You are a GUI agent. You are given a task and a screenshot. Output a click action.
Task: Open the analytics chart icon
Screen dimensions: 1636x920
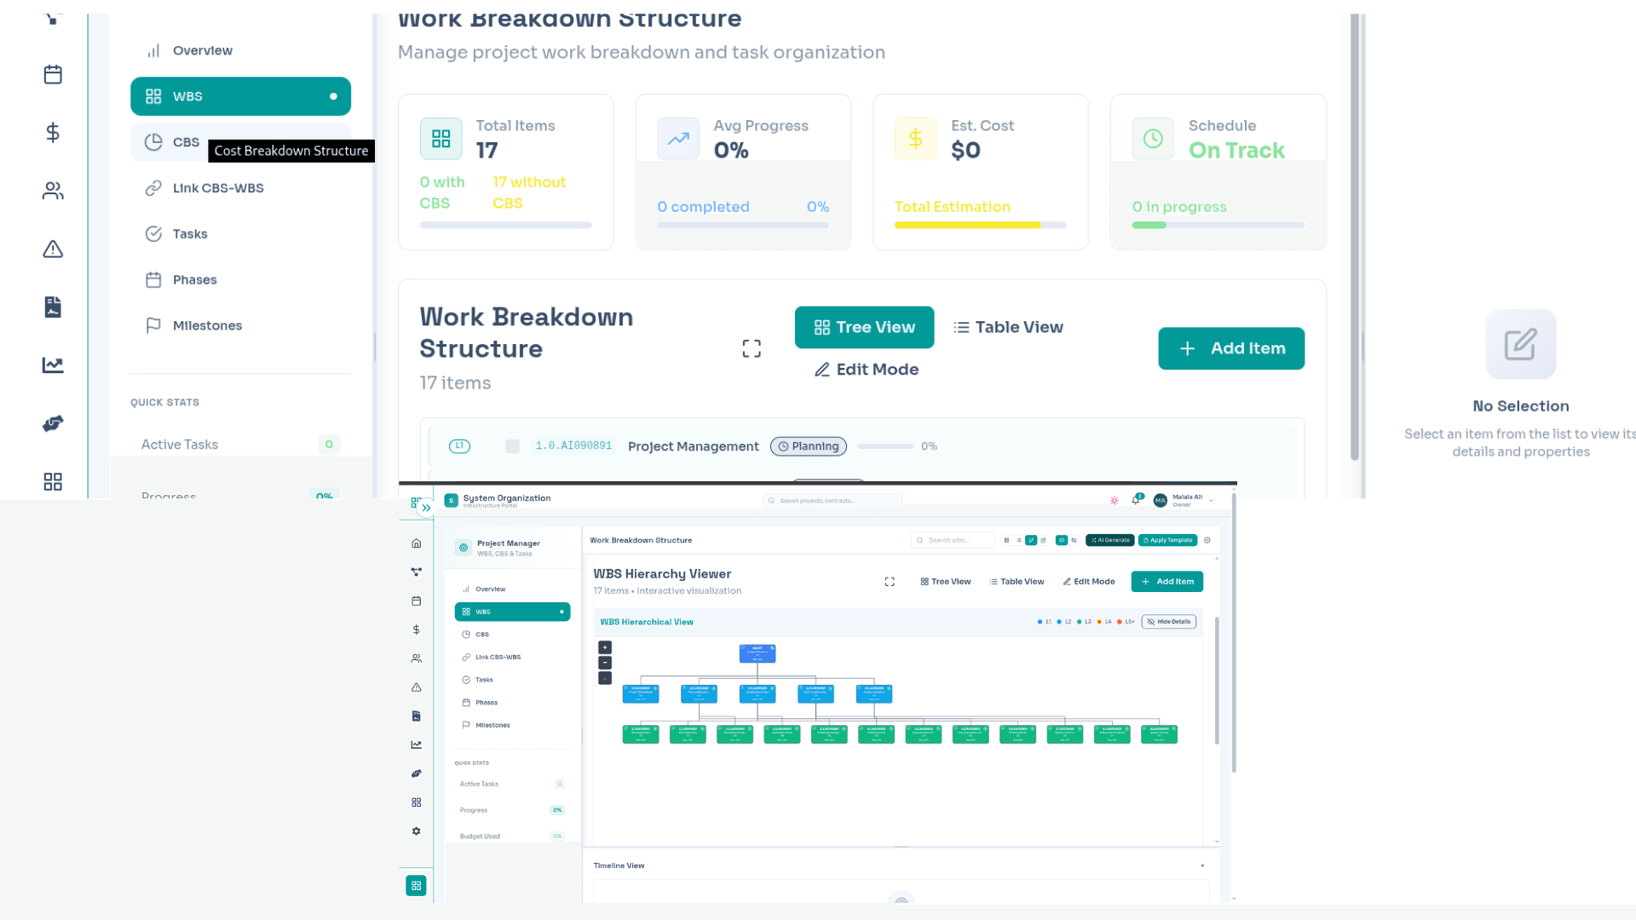(x=53, y=365)
